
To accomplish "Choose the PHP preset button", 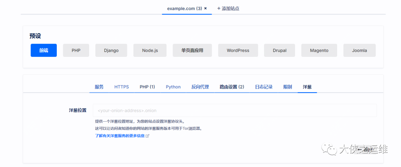I will (76, 51).
